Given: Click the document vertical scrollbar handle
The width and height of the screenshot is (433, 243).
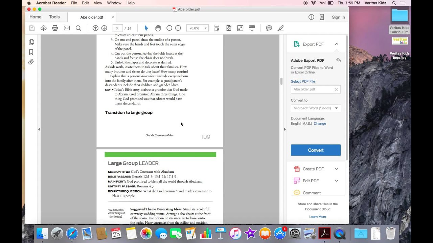Looking at the screenshot, I should pyautogui.click(x=281, y=81).
